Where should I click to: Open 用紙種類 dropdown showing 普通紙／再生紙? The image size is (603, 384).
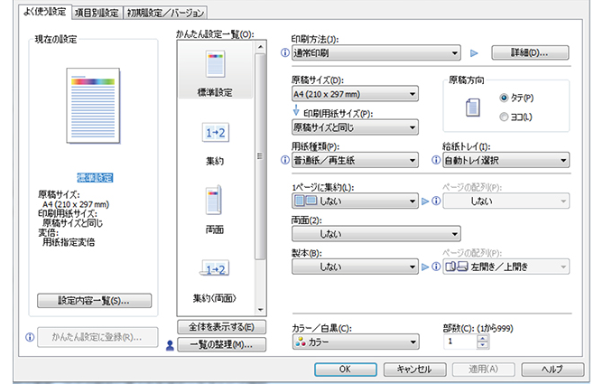pyautogui.click(x=355, y=160)
